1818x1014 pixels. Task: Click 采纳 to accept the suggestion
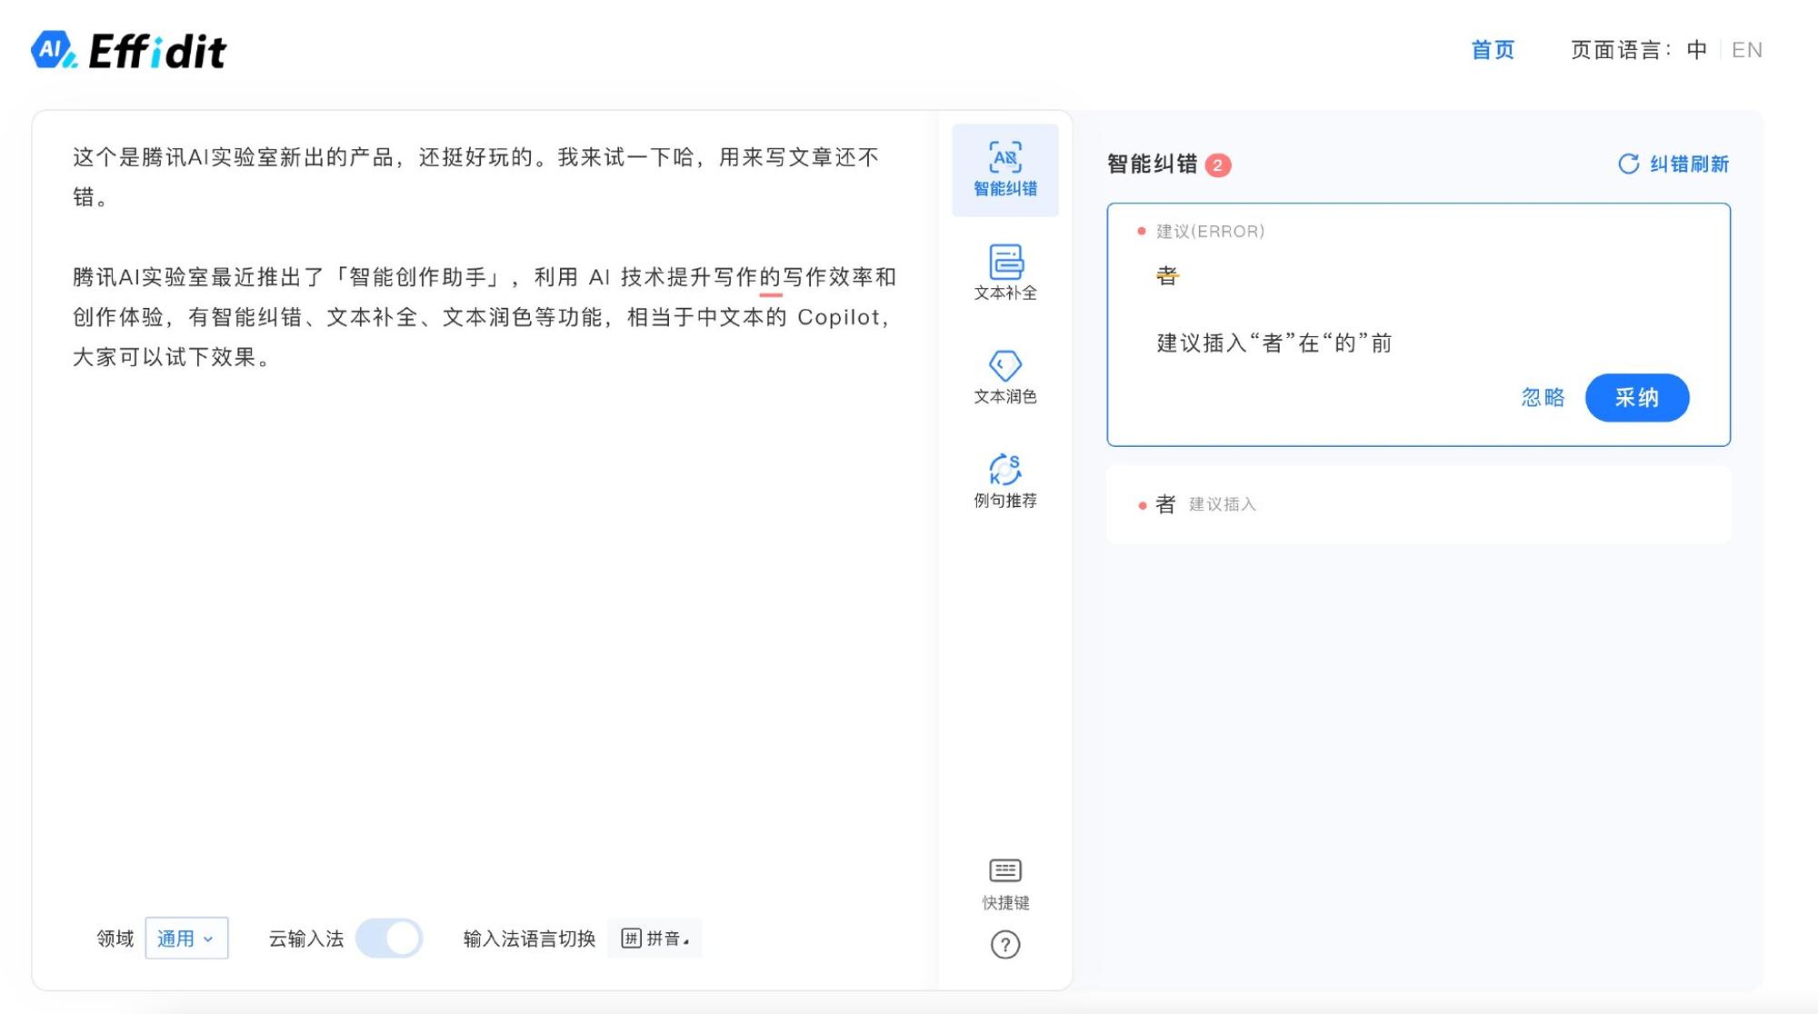tap(1637, 397)
